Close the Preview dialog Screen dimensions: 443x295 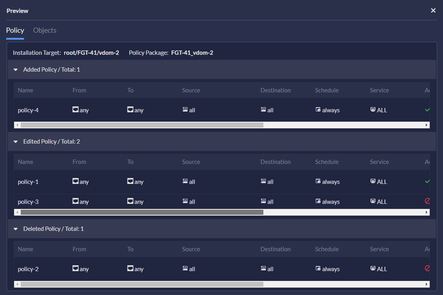pos(433,11)
